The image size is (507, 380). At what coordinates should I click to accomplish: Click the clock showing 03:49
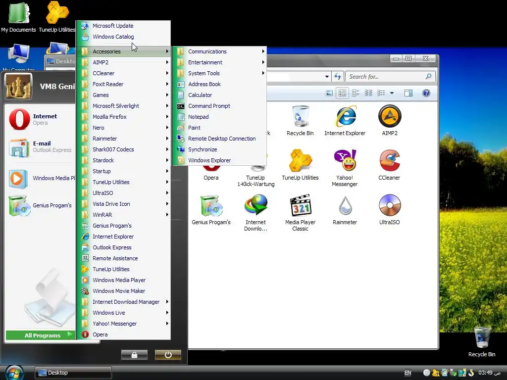click(x=489, y=373)
